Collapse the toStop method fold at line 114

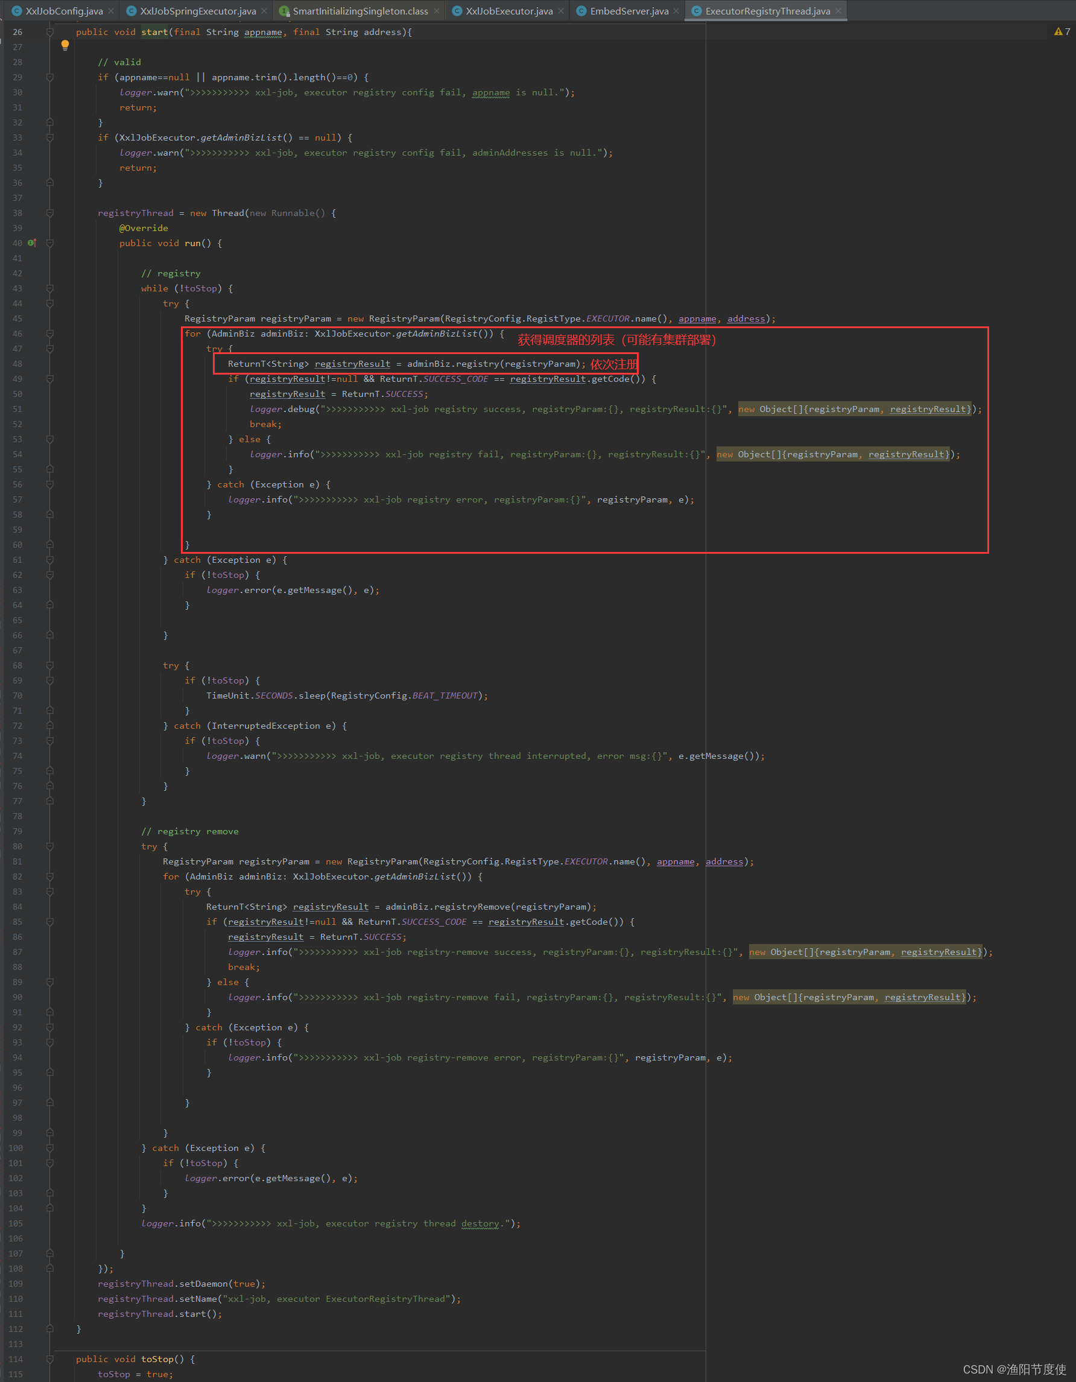coord(50,1359)
